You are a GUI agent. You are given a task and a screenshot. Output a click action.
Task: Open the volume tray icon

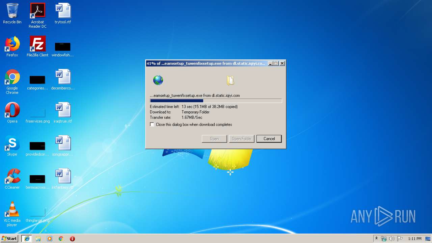(392, 239)
